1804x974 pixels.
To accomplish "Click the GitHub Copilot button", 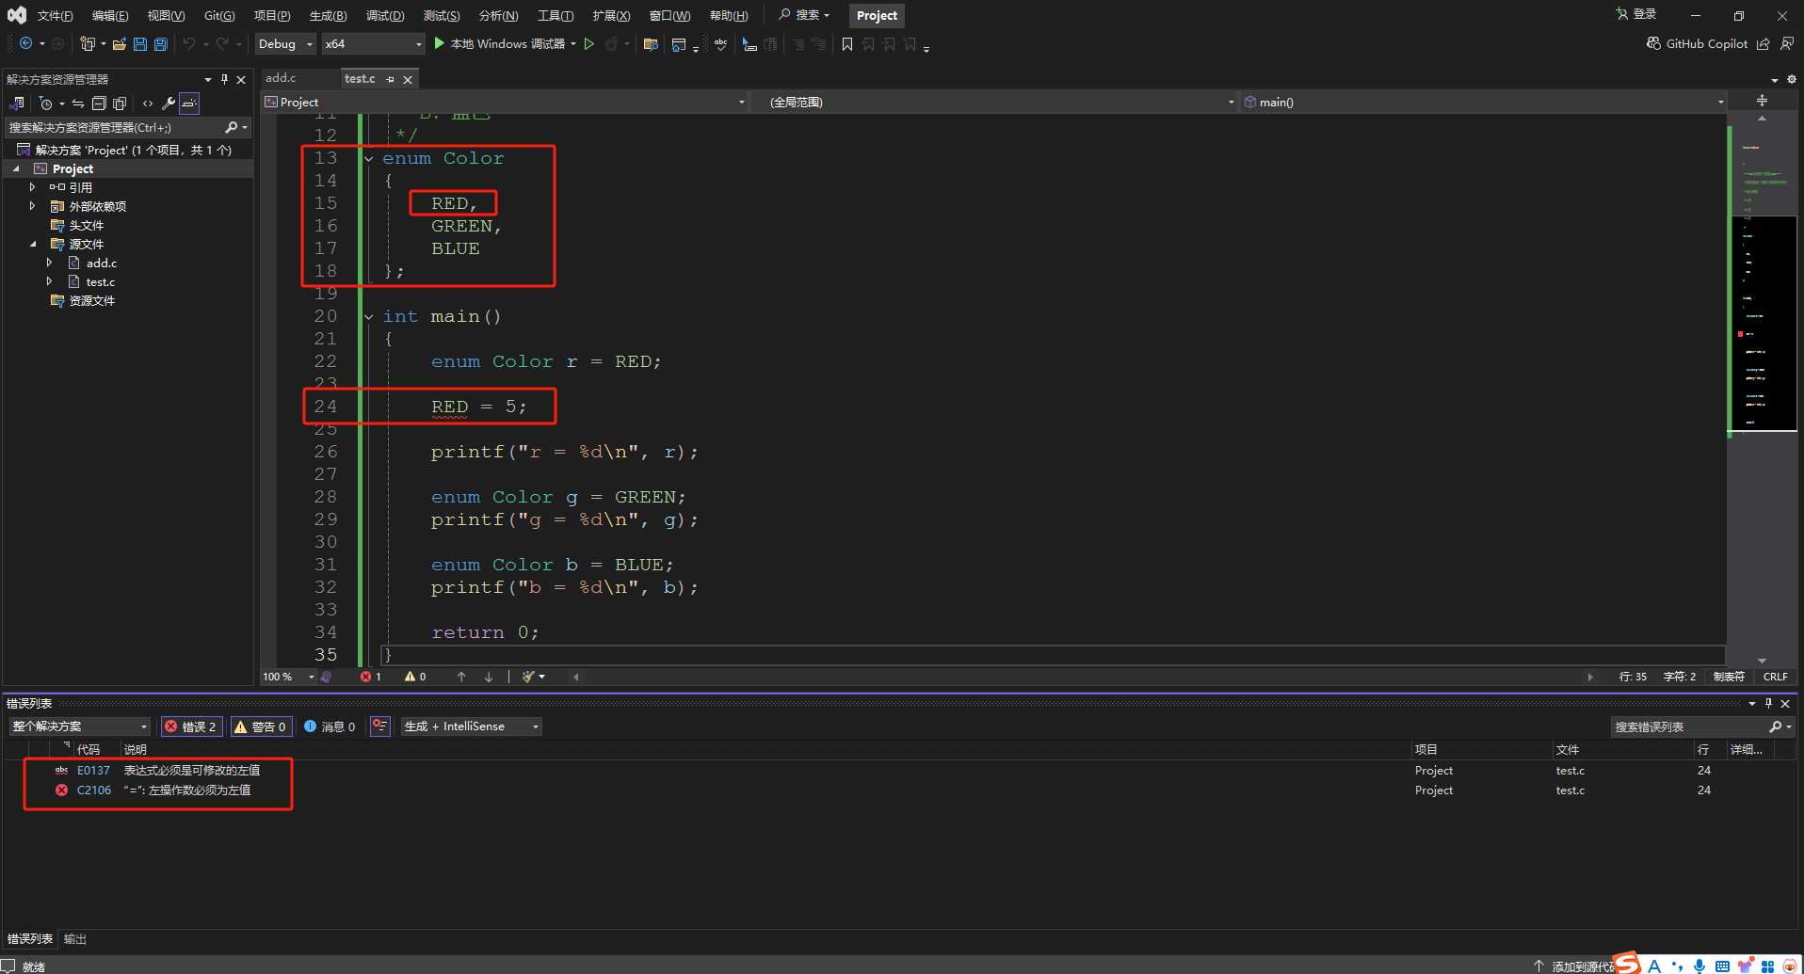I will tap(1697, 43).
